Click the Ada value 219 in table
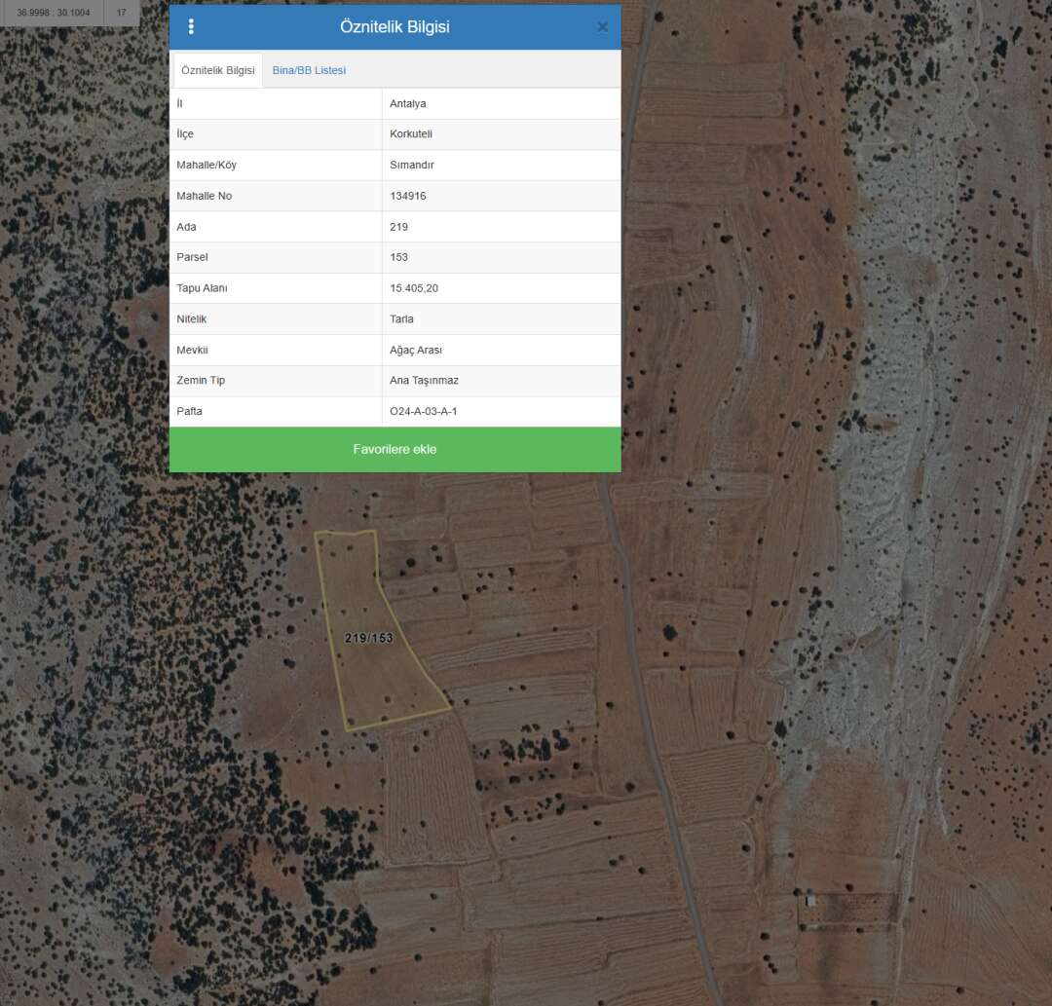The image size is (1052, 1006). [x=399, y=227]
